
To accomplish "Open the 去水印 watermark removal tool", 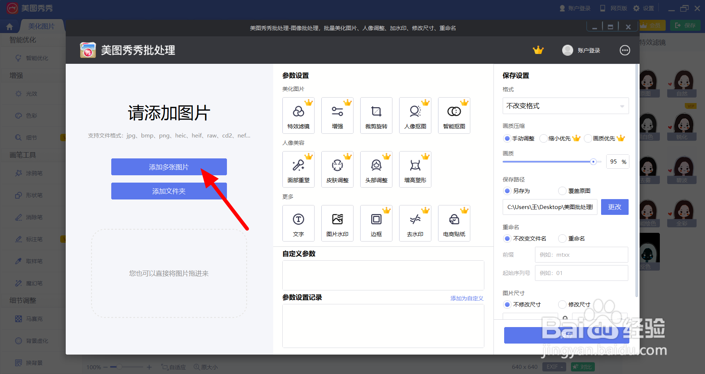I will [415, 223].
